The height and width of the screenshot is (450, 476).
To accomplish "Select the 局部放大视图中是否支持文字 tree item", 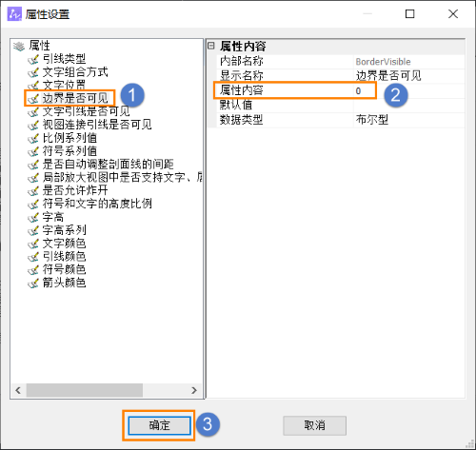I will [x=123, y=177].
